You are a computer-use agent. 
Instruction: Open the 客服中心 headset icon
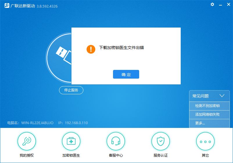pyautogui.click(x=116, y=141)
